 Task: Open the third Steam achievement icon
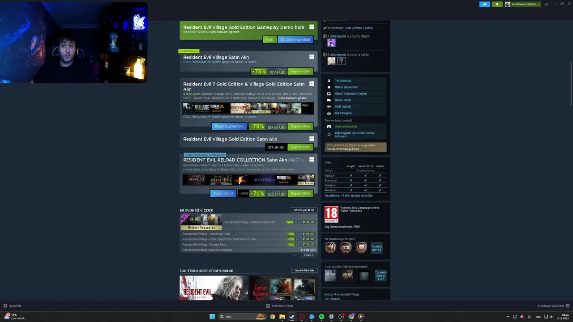click(x=361, y=247)
